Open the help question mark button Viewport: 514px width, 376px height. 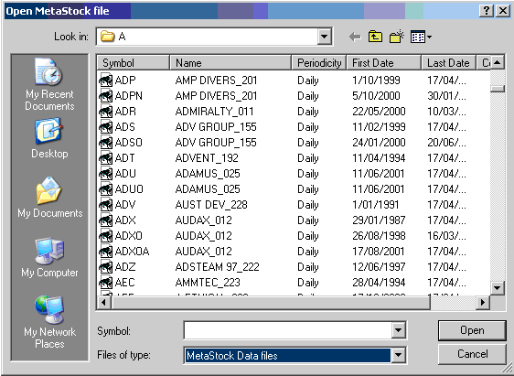pos(487,11)
